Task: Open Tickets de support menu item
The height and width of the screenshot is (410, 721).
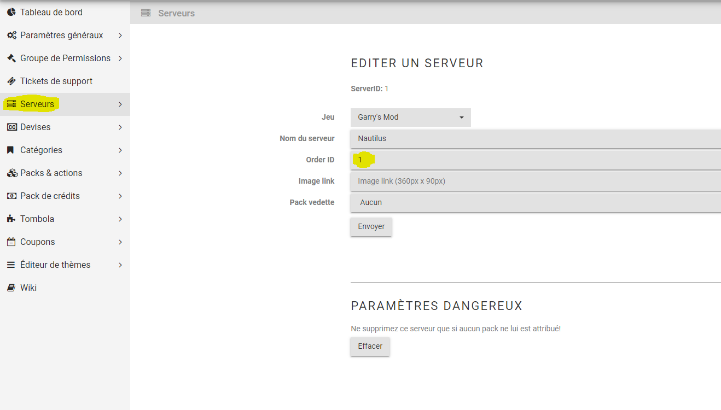Action: (65, 81)
